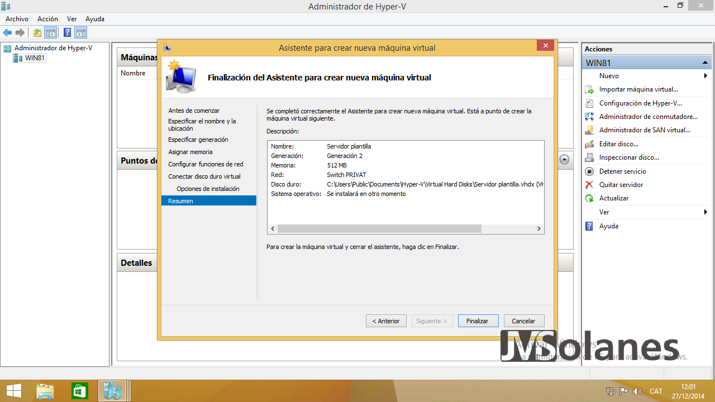The height and width of the screenshot is (402, 715).
Task: Click the clock showing 12:01
Action: pos(689,386)
